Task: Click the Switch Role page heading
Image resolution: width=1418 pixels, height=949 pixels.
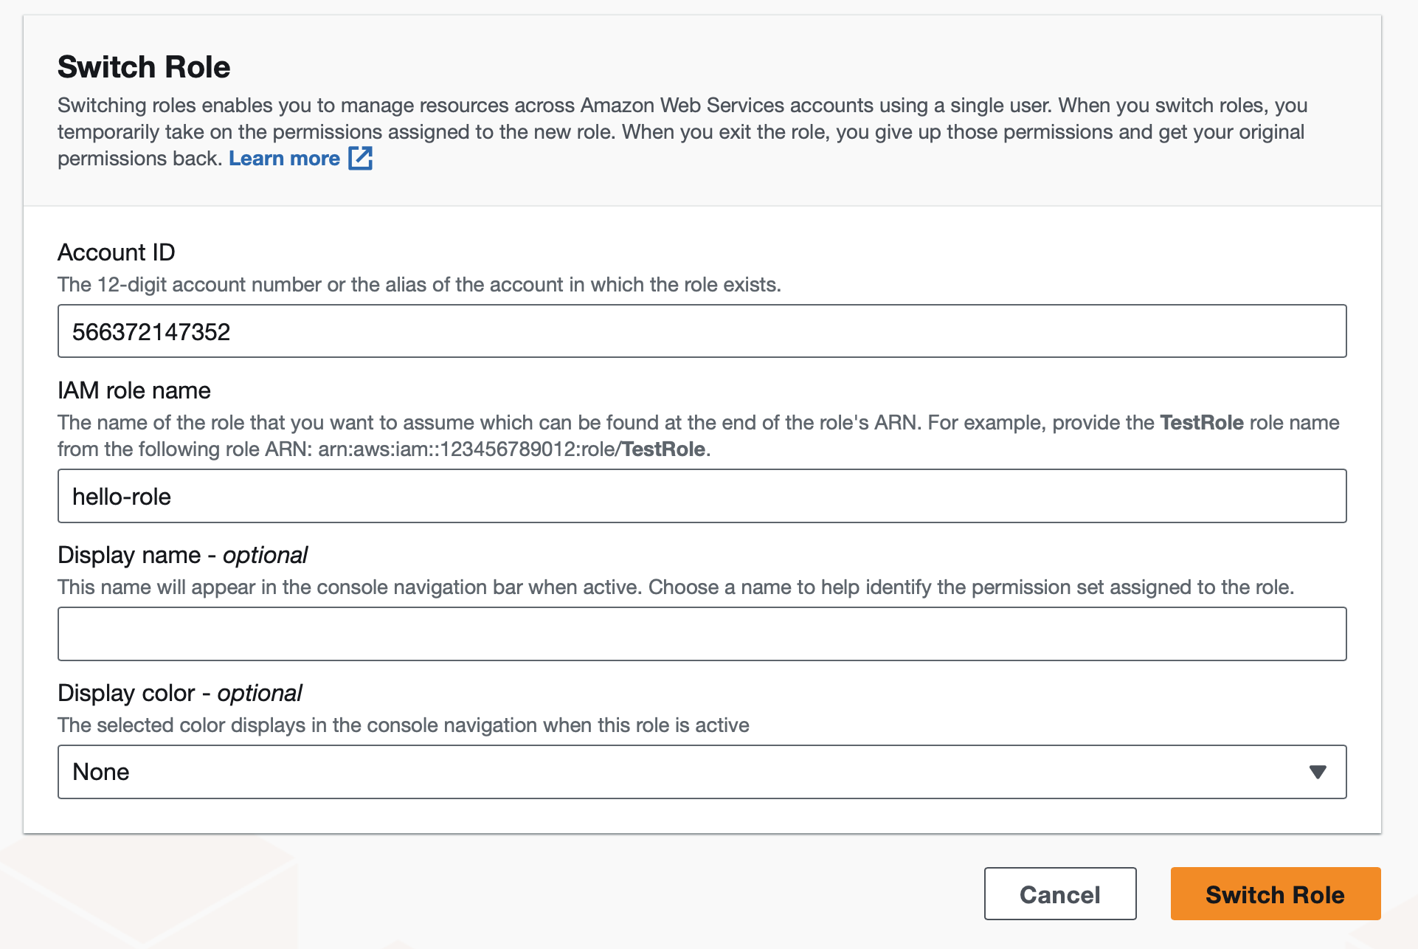Action: [x=144, y=67]
